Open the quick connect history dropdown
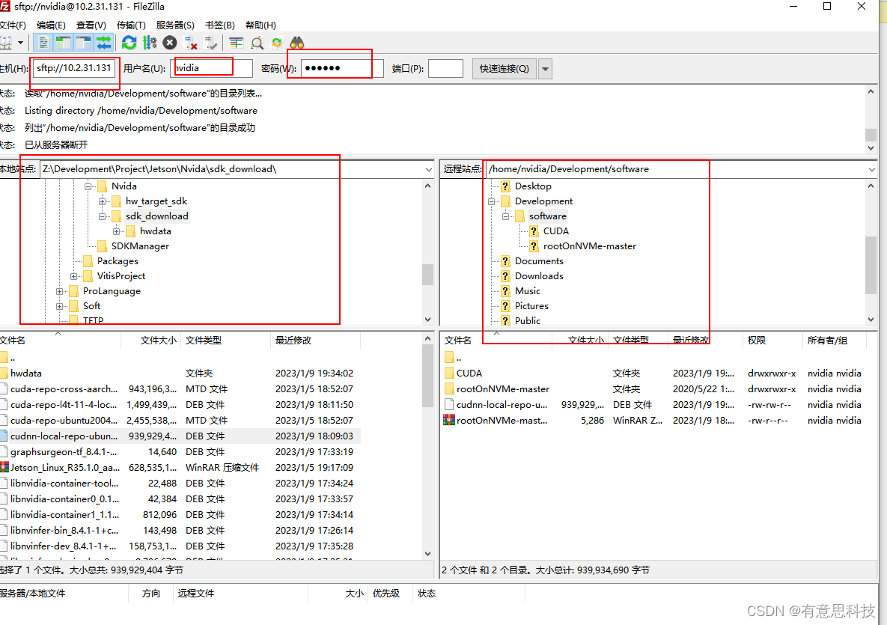The image size is (887, 625). (546, 69)
